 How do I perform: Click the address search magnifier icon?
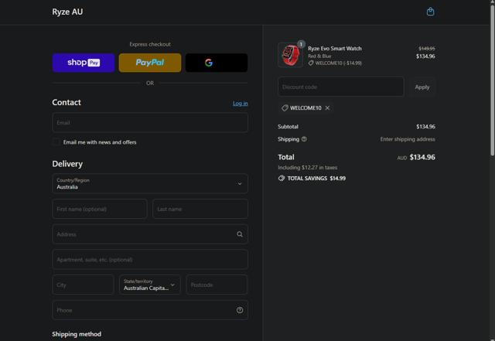[x=240, y=234]
